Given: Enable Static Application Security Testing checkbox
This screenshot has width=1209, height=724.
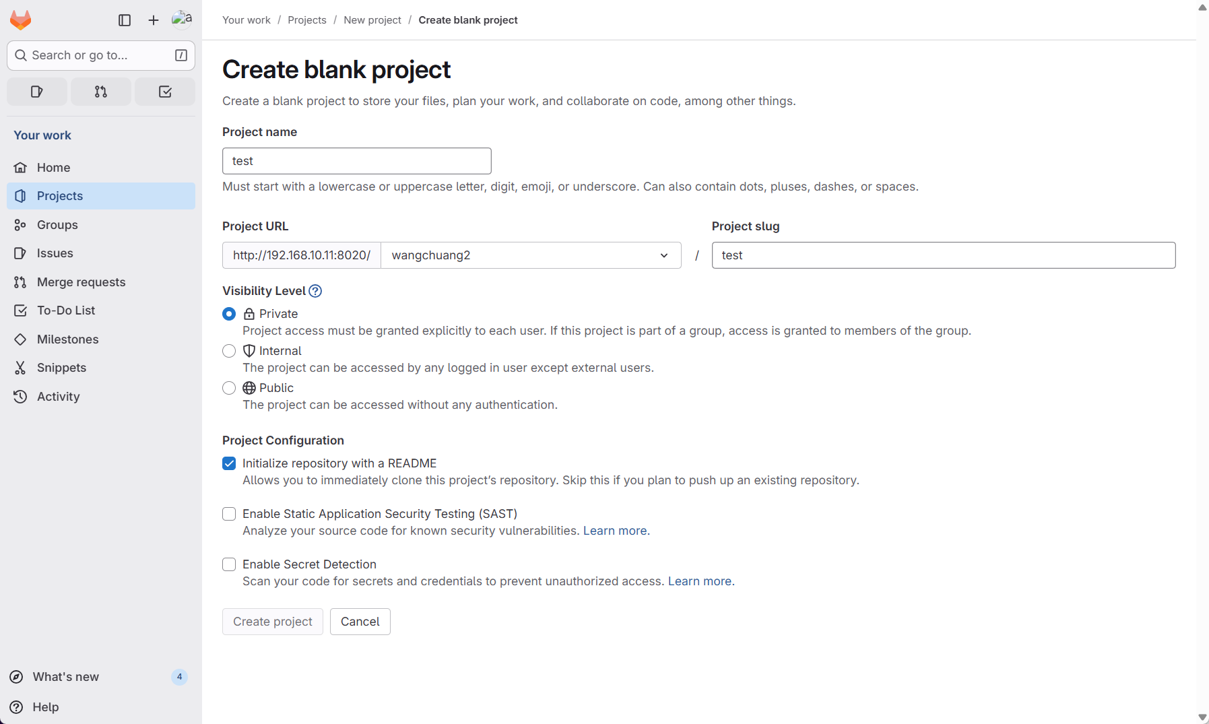Looking at the screenshot, I should coord(229,514).
